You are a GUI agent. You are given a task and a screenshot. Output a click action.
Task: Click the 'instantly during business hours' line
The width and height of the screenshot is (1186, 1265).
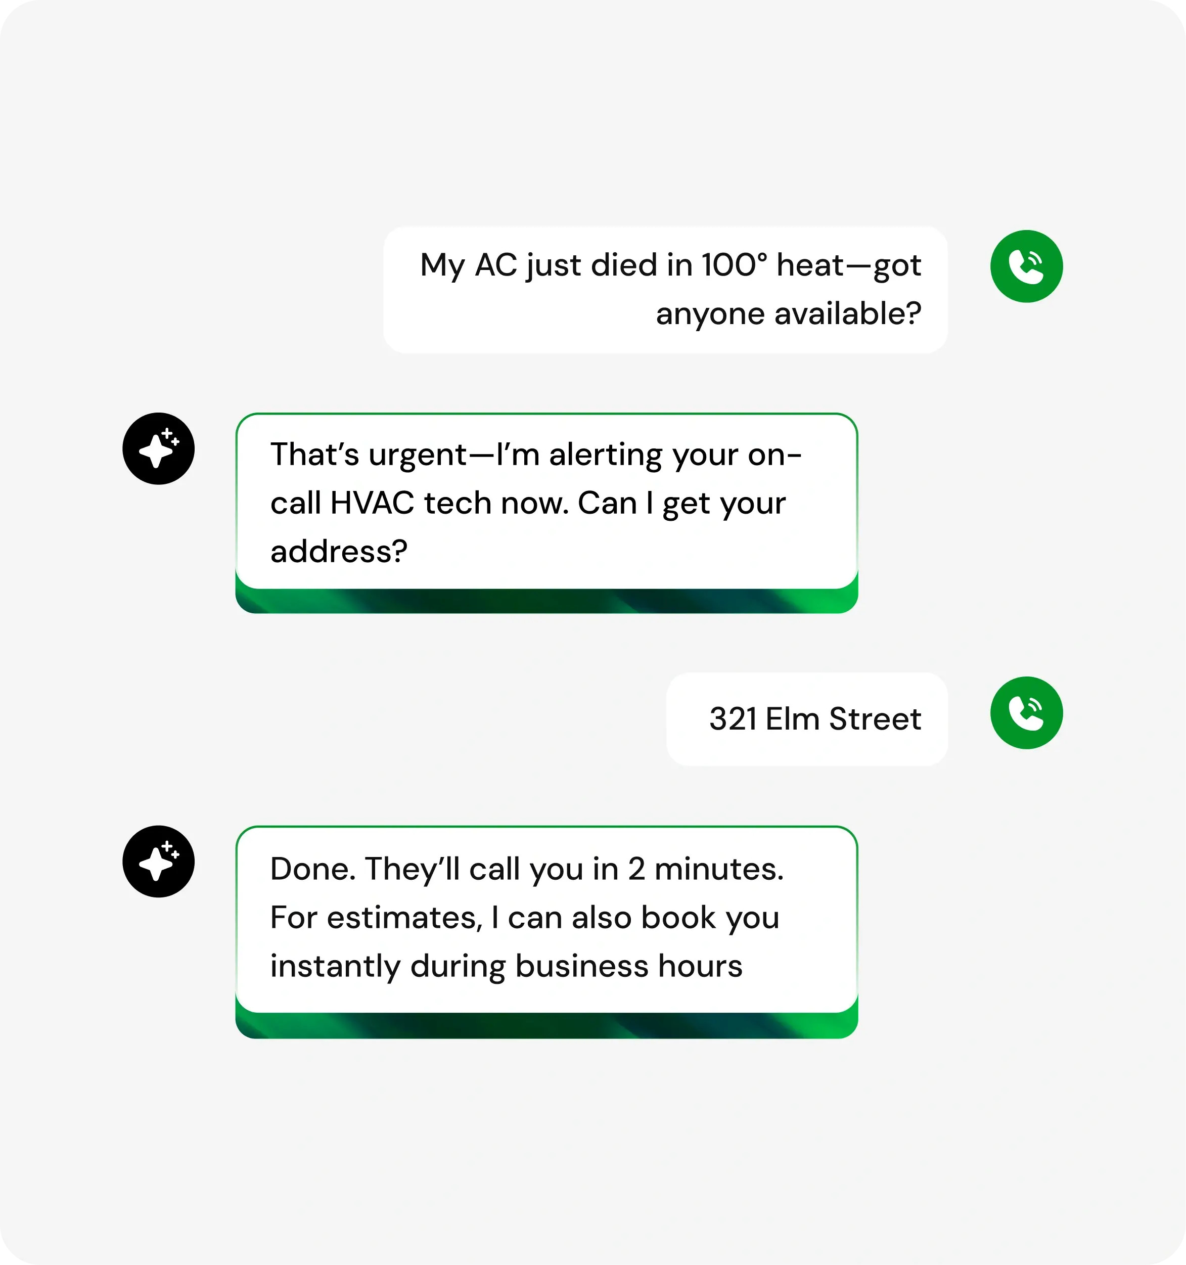click(506, 966)
